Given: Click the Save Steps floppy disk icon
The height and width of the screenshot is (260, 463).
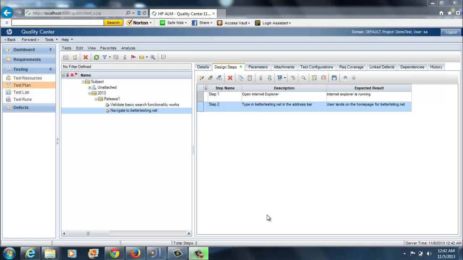Looking at the screenshot, I should tap(334, 78).
